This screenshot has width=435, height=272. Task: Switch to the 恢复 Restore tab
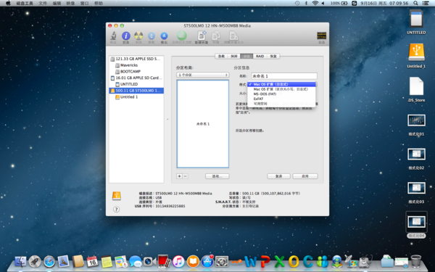[273, 57]
